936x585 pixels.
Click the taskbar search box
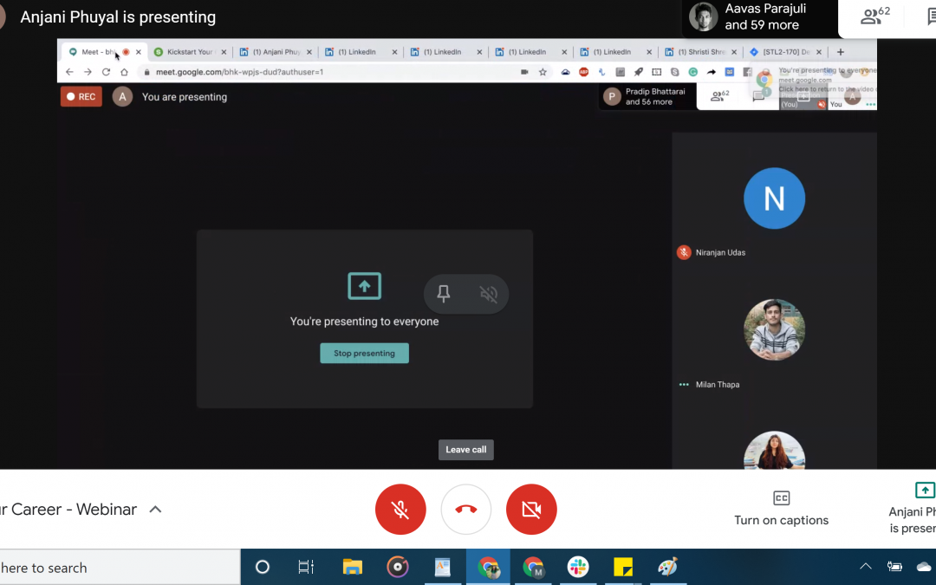point(120,567)
